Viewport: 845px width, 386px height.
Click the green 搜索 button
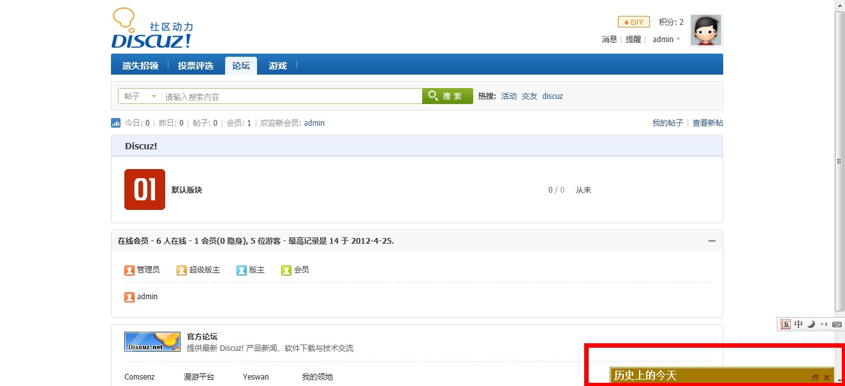click(x=448, y=96)
